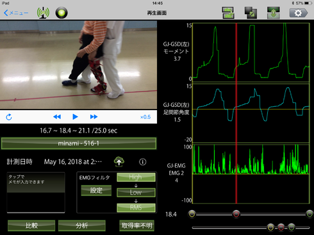Viewport: 314px width, 235px height.
Task: Tap the Bluetooth icon in status bar
Action: click(x=293, y=3)
